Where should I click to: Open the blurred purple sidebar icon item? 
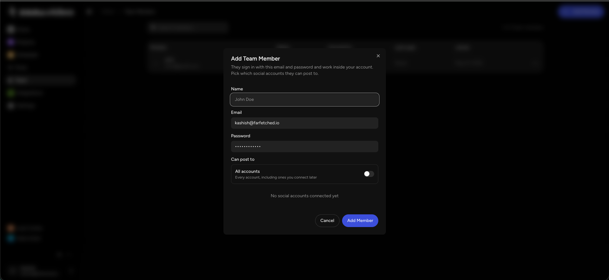(x=11, y=42)
